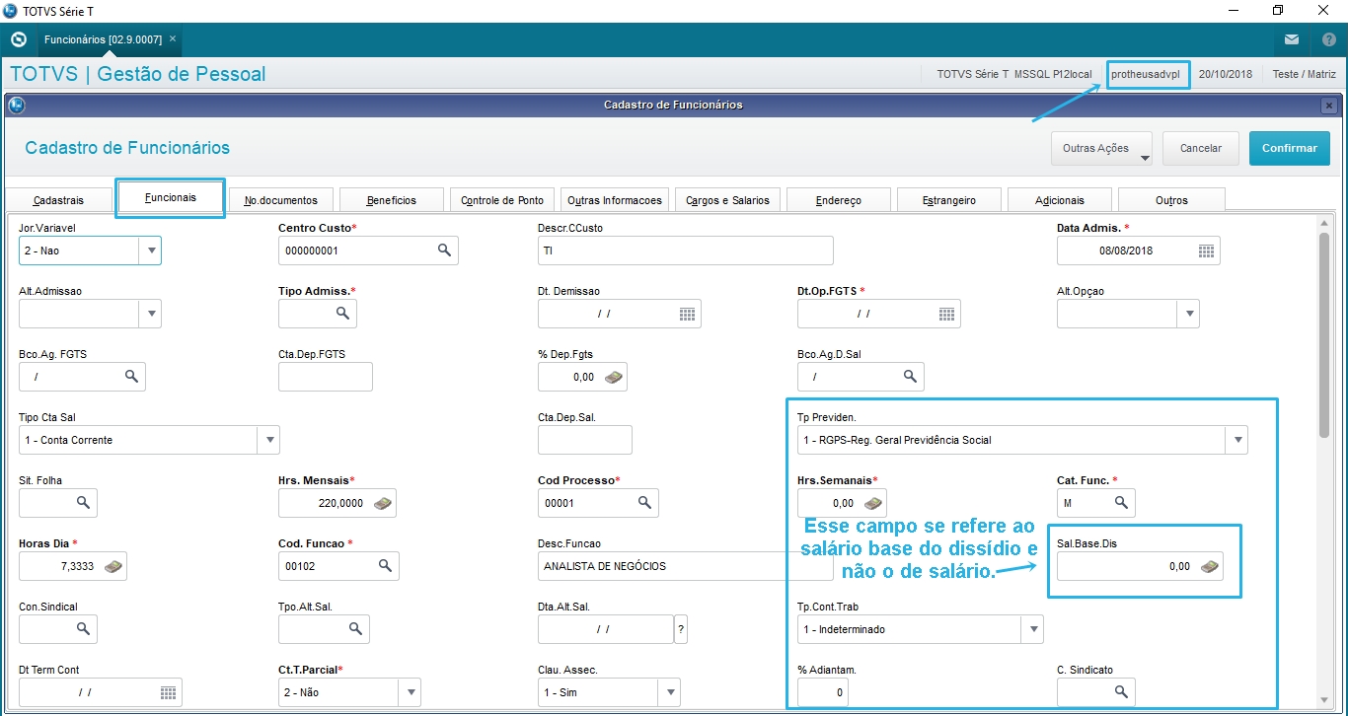This screenshot has width=1348, height=716.
Task: Open Con.Sindical lookup magnifier
Action: [84, 629]
